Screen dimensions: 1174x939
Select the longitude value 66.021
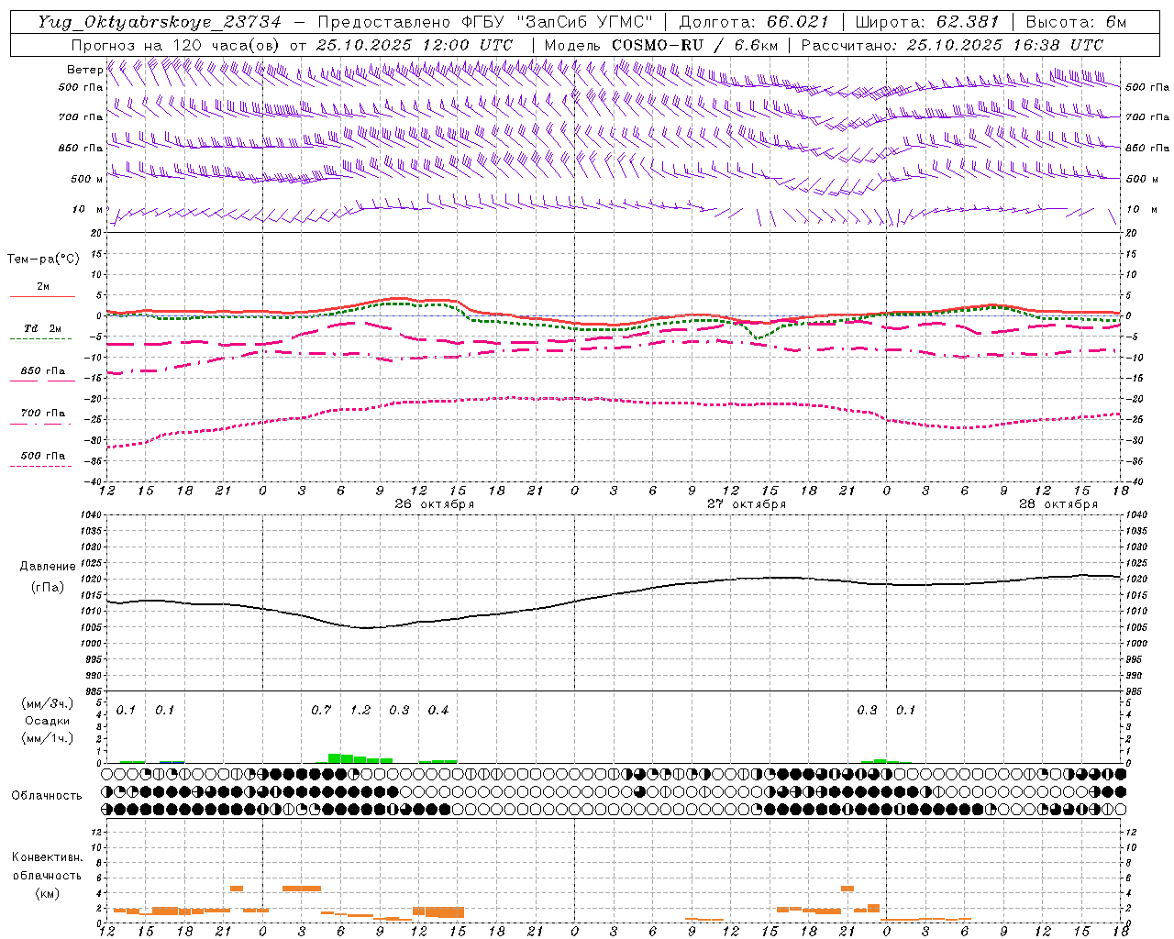click(x=798, y=22)
